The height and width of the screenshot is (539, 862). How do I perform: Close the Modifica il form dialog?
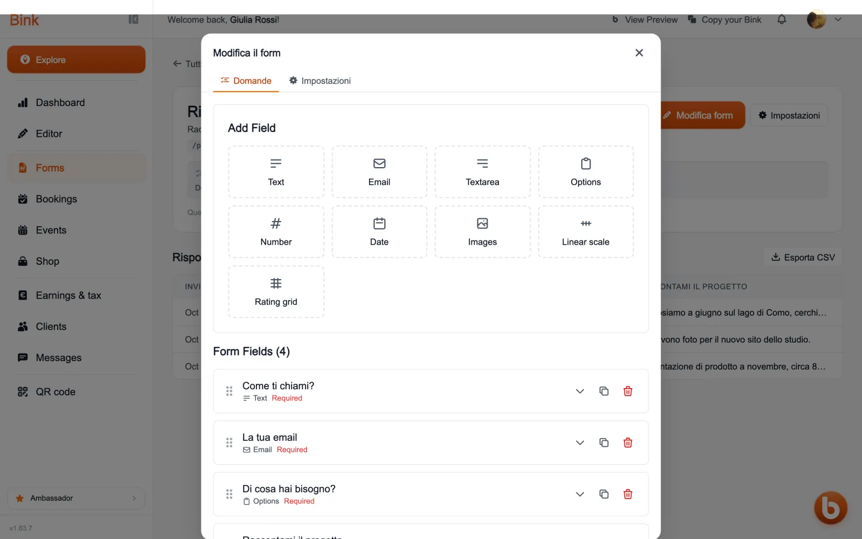639,53
